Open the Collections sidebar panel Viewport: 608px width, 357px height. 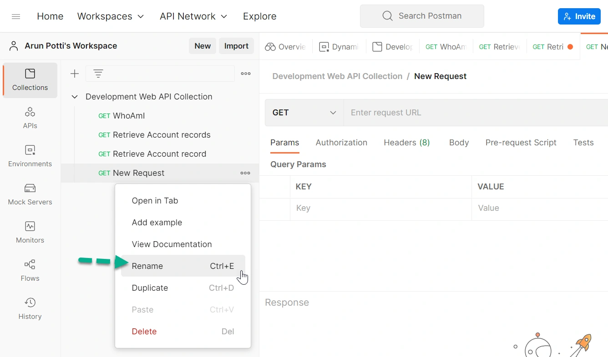point(30,80)
